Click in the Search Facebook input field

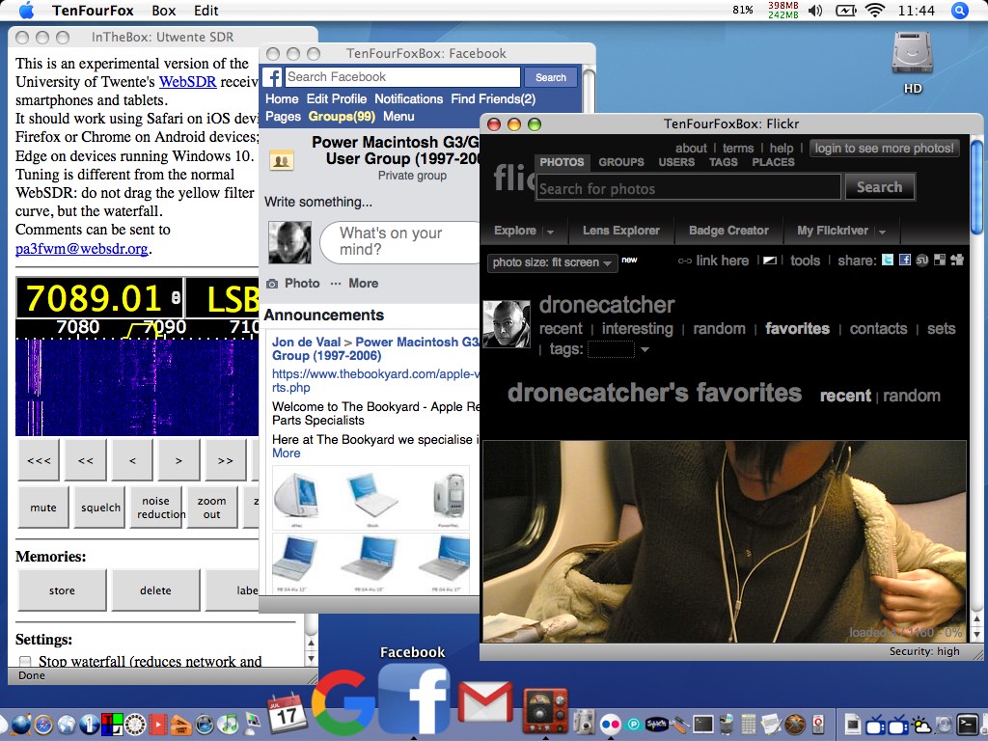coord(402,77)
